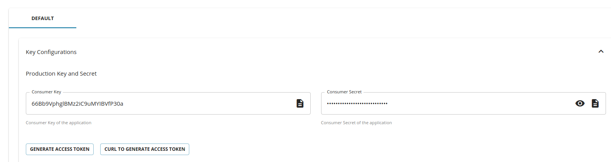This screenshot has height=162, width=611.
Task: Click blank space right of Key Configurations title
Action: tap(308, 52)
